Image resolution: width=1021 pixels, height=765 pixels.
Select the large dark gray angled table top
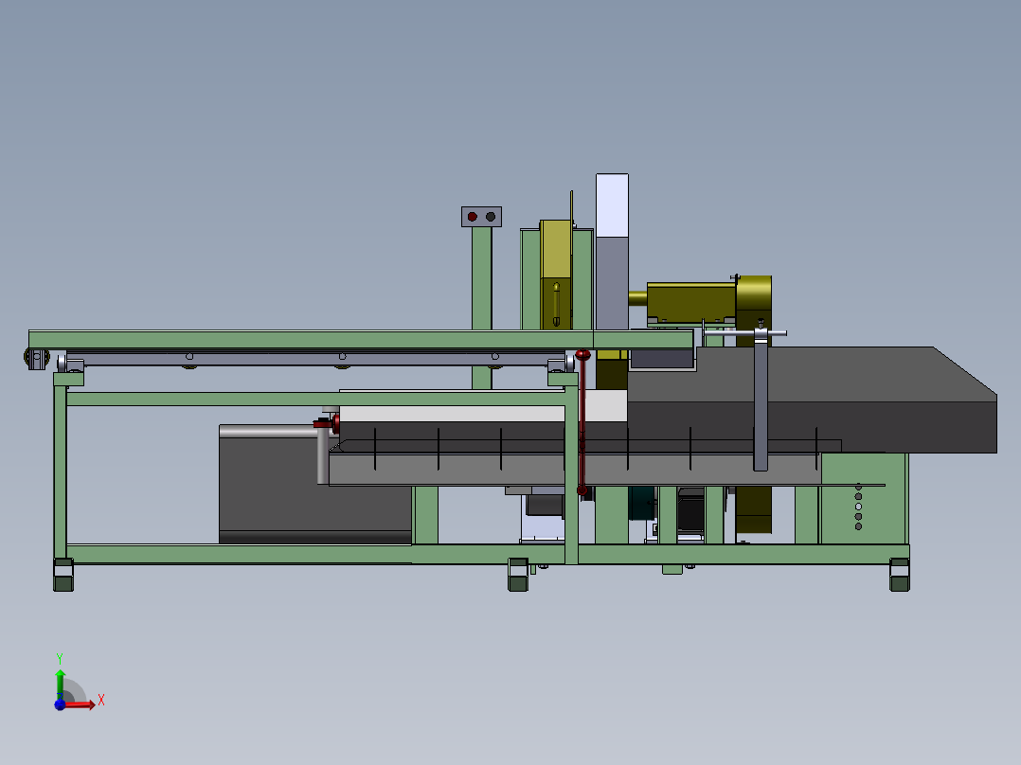click(813, 399)
